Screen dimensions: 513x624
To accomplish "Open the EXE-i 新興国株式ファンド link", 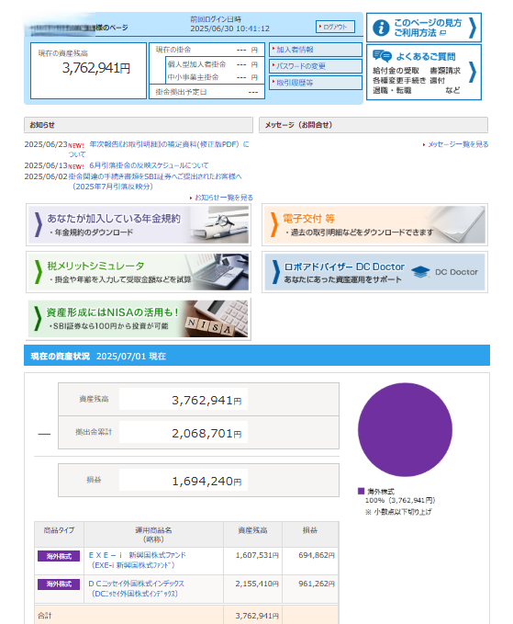I will [137, 560].
